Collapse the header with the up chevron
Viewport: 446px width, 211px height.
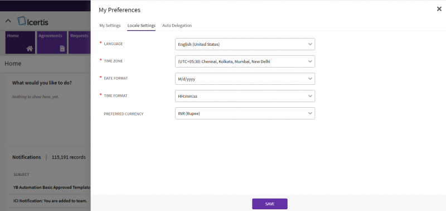click(8, 21)
